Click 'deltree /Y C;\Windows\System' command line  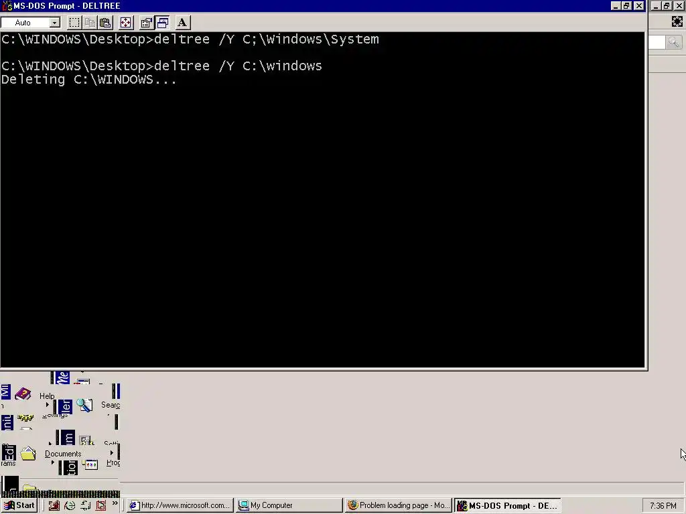coord(267,39)
